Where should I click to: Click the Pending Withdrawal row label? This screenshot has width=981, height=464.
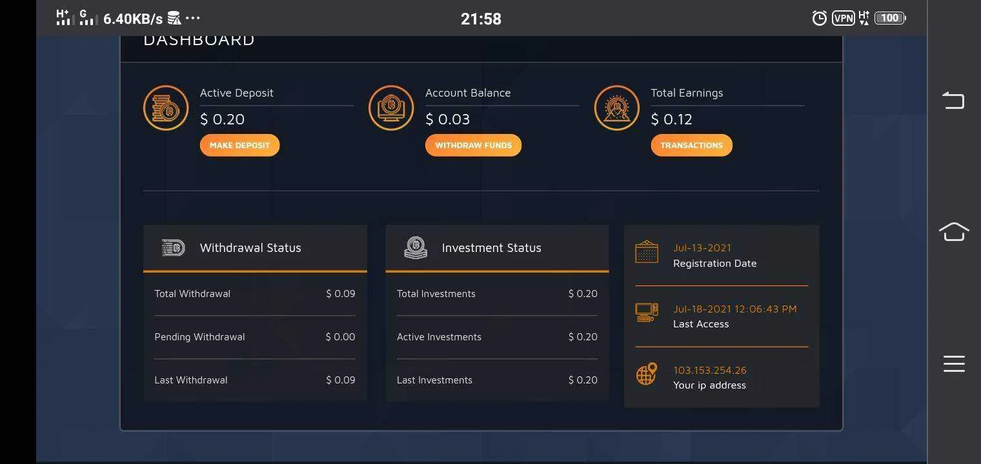pyautogui.click(x=199, y=337)
